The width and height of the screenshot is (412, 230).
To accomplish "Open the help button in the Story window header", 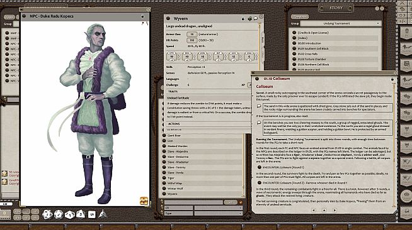I will (x=377, y=9).
